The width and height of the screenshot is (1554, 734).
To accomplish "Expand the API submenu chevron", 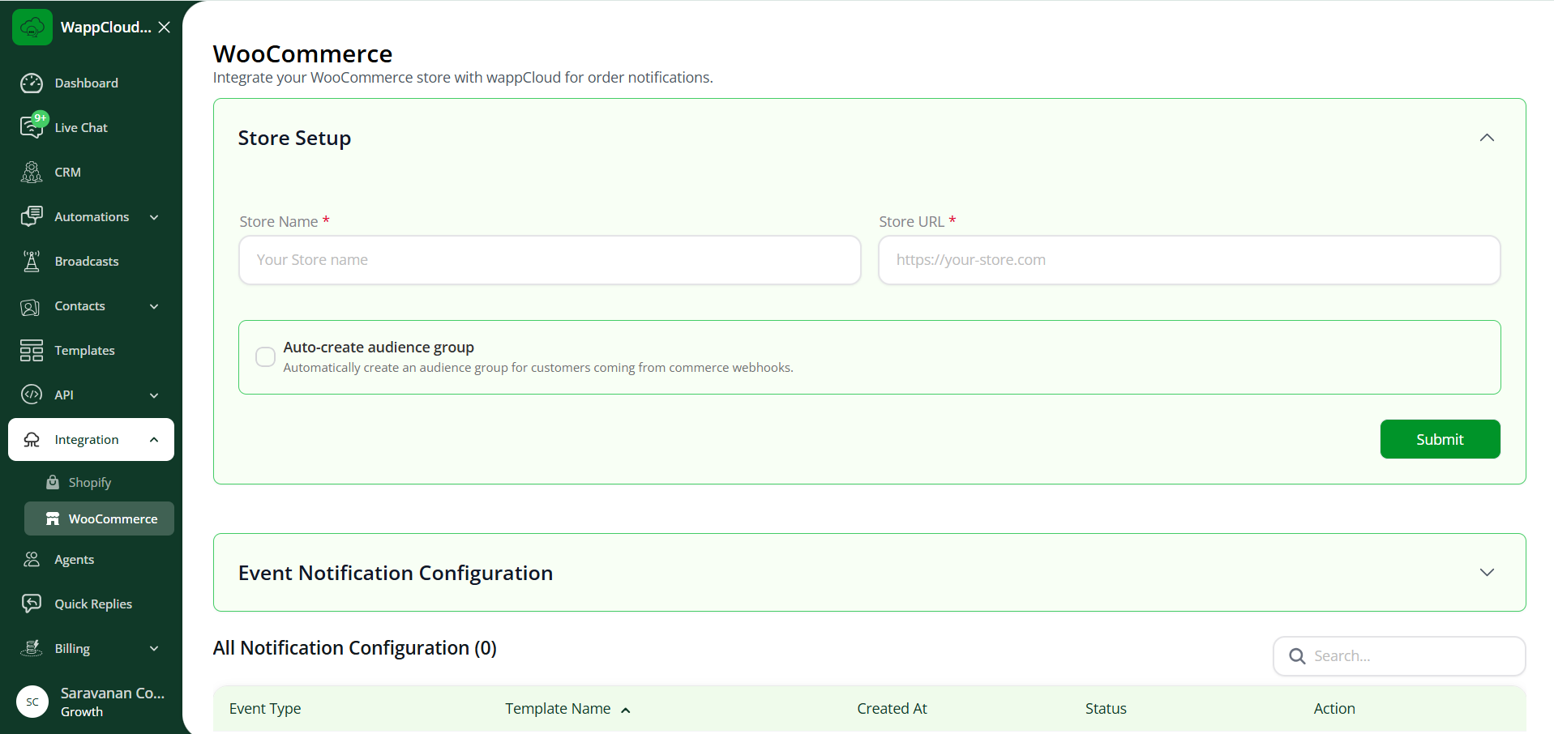I will pyautogui.click(x=154, y=395).
